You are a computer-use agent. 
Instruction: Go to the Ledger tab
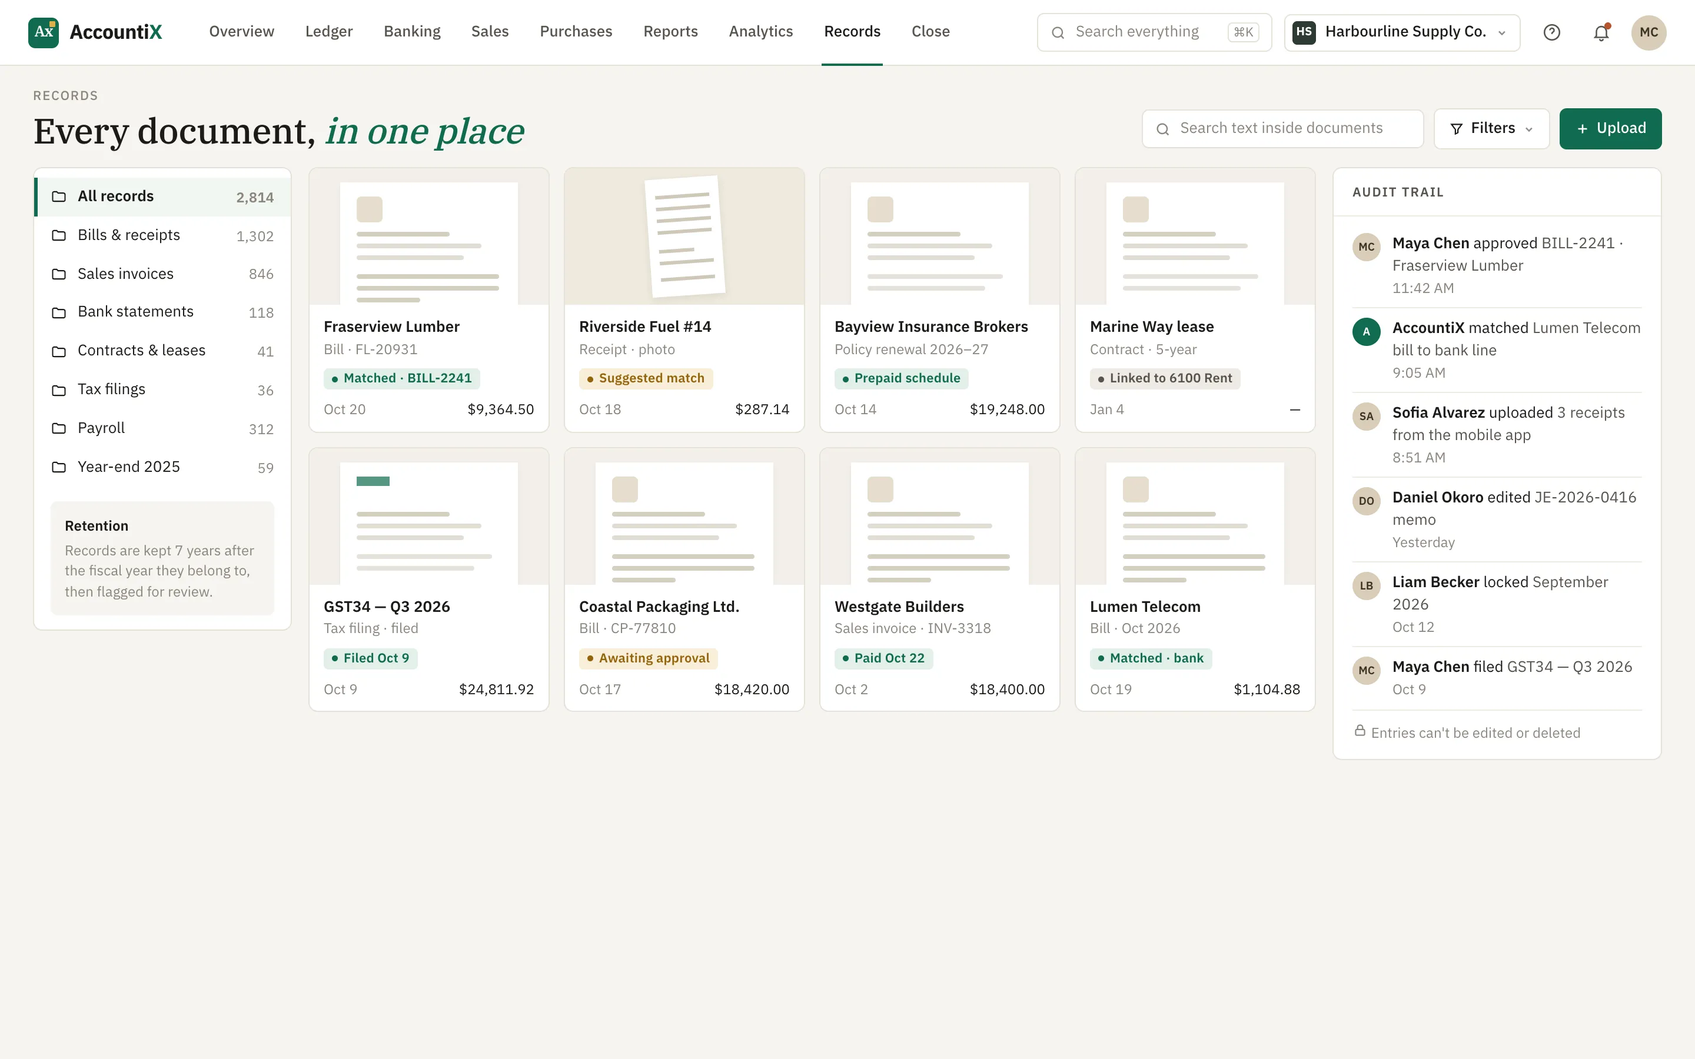point(328,32)
